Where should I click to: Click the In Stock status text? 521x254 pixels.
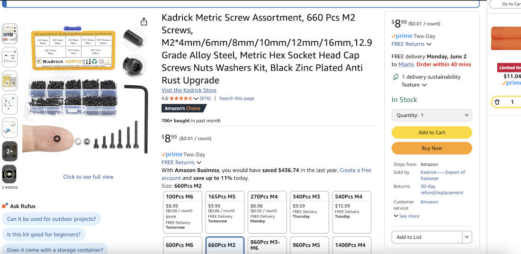click(x=404, y=100)
